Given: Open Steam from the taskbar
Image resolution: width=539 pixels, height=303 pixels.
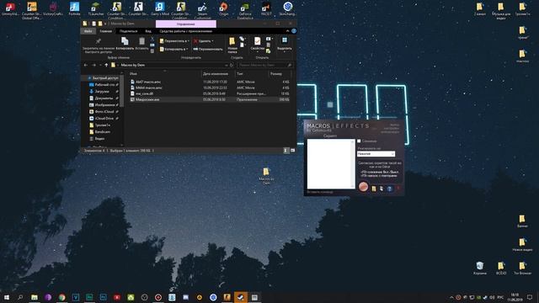Looking at the screenshot, I should (241, 297).
